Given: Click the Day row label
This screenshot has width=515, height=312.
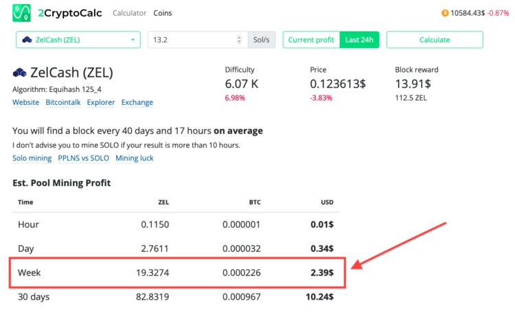Looking at the screenshot, I should tap(26, 249).
